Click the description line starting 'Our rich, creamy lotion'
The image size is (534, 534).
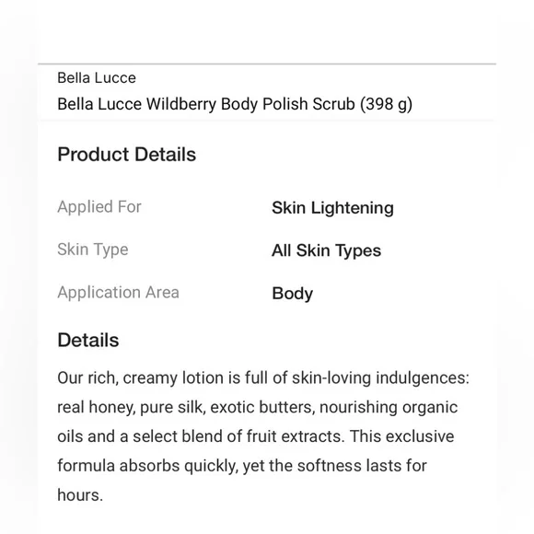click(263, 378)
